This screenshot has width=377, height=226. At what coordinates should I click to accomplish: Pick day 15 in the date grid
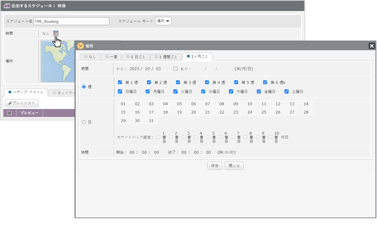pyautogui.click(x=123, y=112)
